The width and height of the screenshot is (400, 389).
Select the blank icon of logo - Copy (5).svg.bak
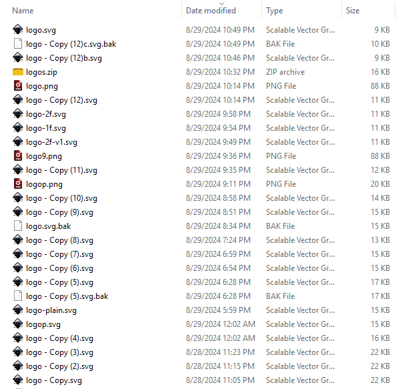click(18, 296)
